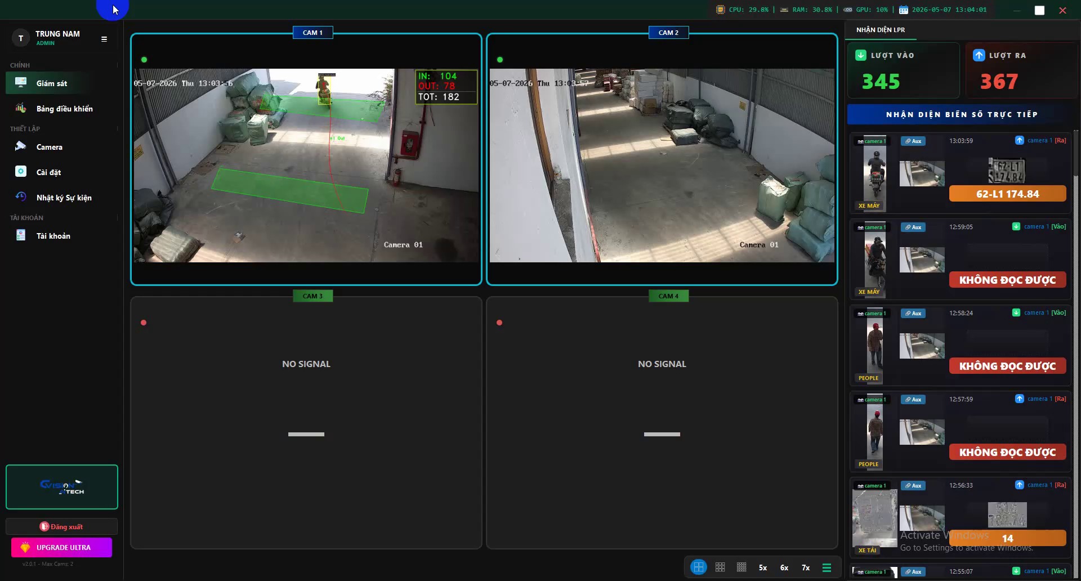Switch to the 4x4 grid layout
Screen dimensions: 1081x581
tap(741, 567)
